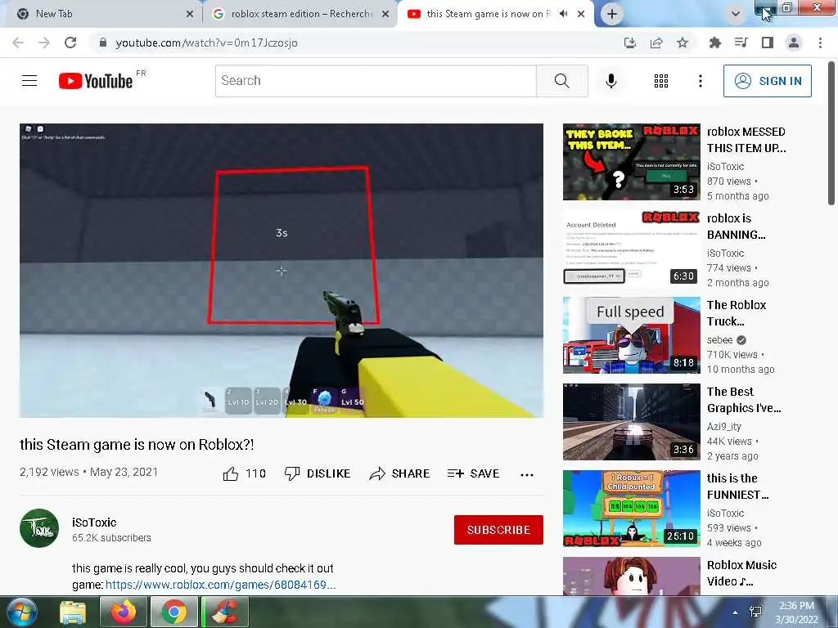Show hidden system tray icons
The height and width of the screenshot is (628, 838).
pyautogui.click(x=736, y=612)
